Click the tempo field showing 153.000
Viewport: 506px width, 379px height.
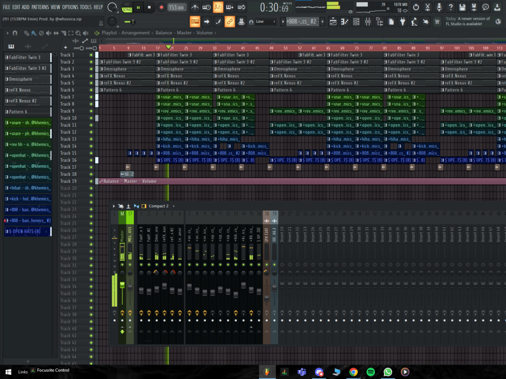coord(177,7)
